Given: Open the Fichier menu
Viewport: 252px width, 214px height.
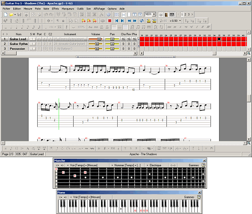Looking at the screenshot, I should (6, 9).
